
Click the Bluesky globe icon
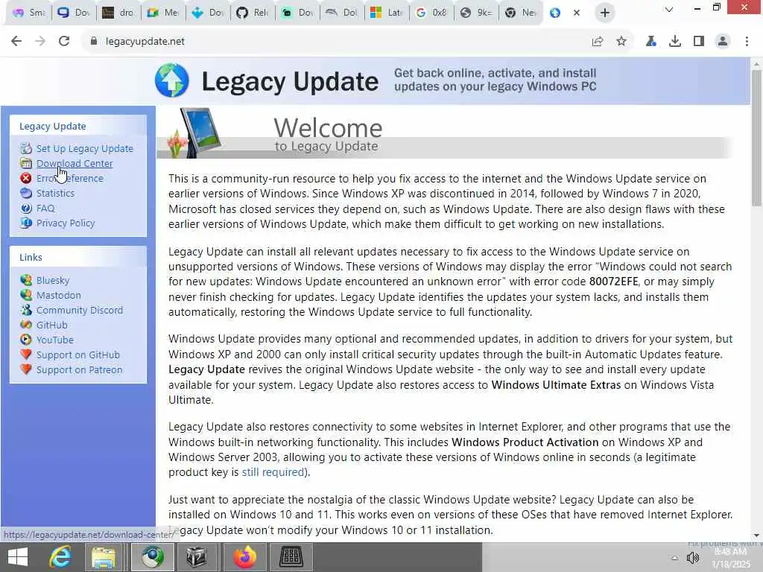(26, 280)
